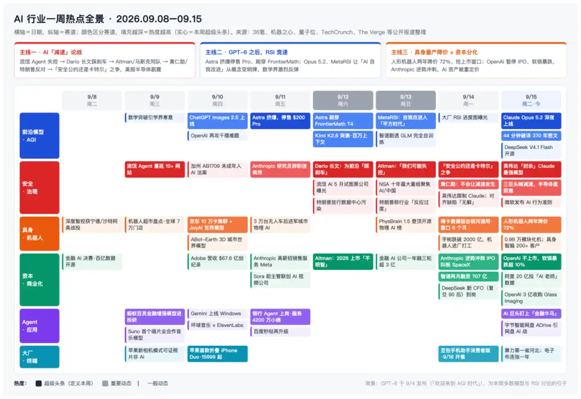Click the blue 前沿模型 · AGI track label
The height and width of the screenshot is (399, 581).
pos(40,136)
